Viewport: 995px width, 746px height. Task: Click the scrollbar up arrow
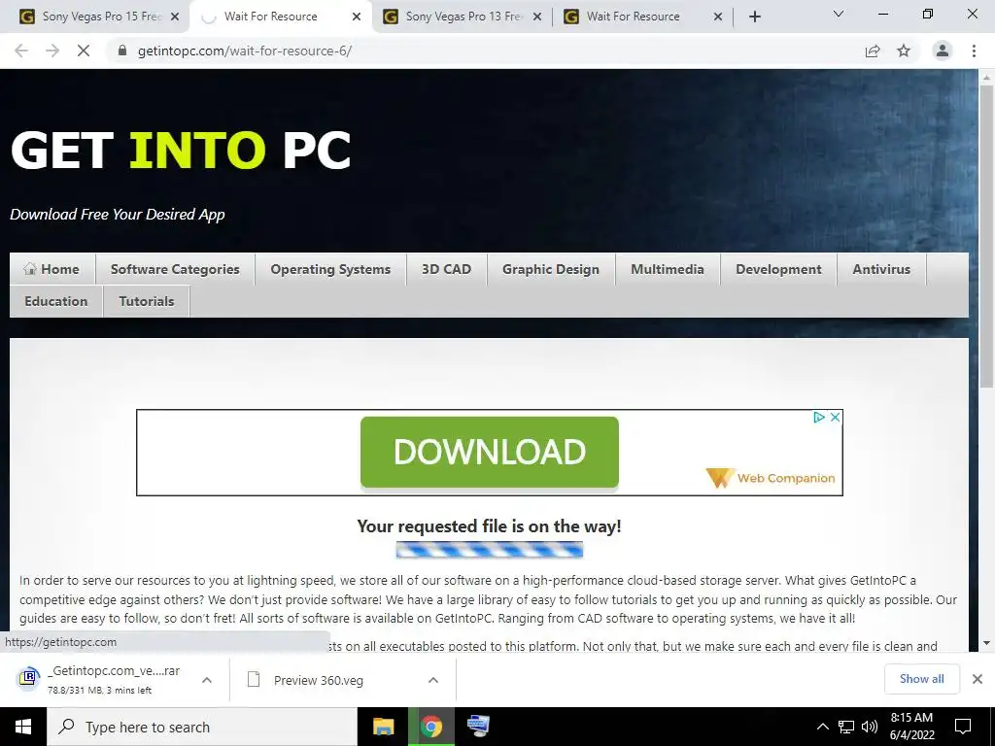pos(986,77)
